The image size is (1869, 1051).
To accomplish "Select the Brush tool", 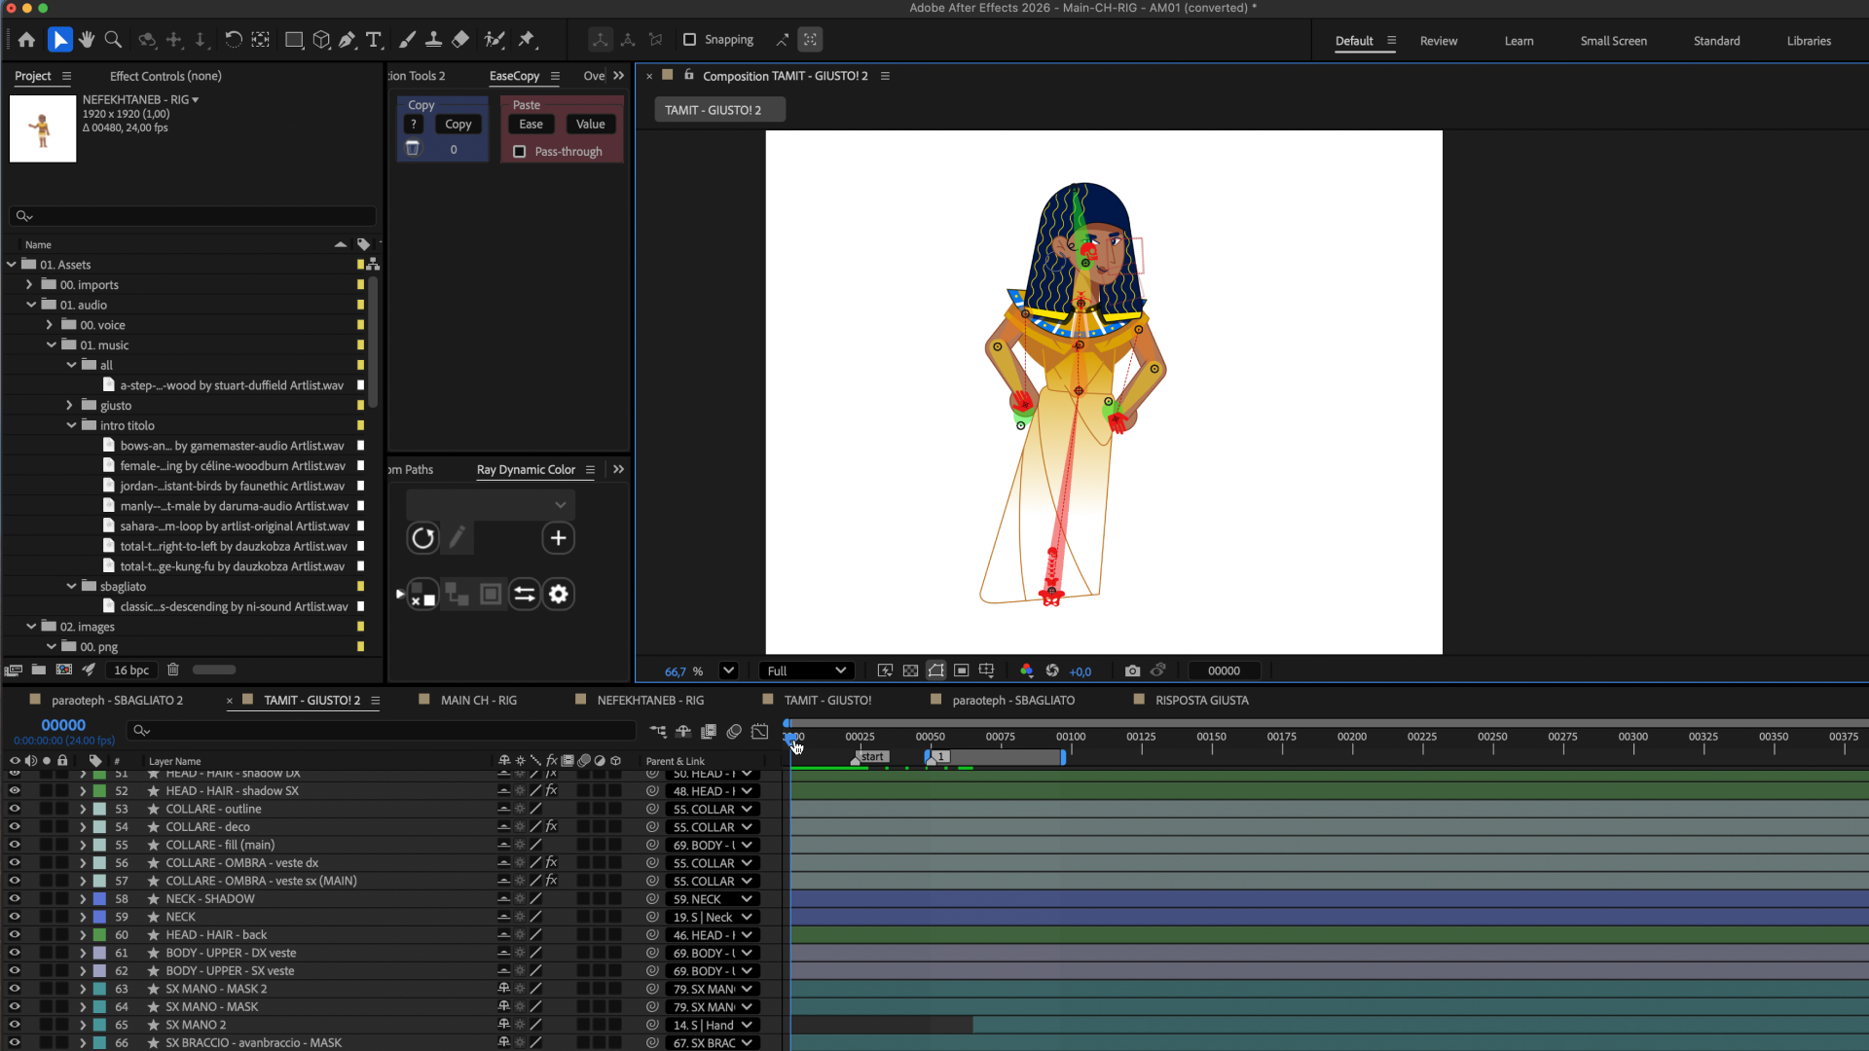I will pyautogui.click(x=408, y=40).
